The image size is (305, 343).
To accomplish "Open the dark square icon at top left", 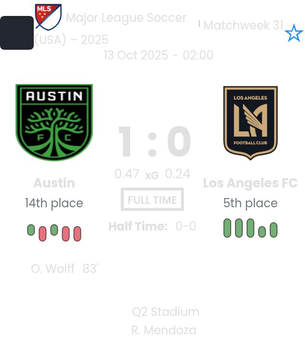I will coord(17,33).
